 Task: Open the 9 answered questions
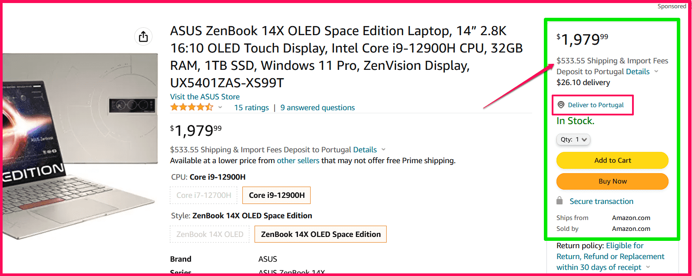(317, 107)
